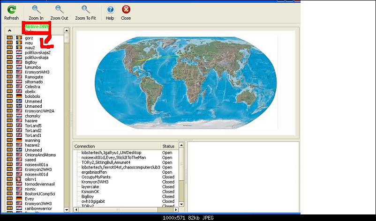
Task: Click the flag icon next to TorLand5
Action: coord(19,125)
